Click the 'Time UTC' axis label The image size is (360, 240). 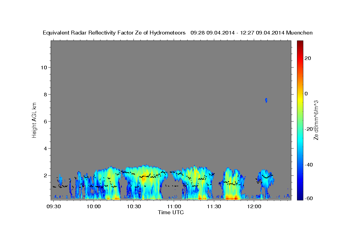pos(171,212)
